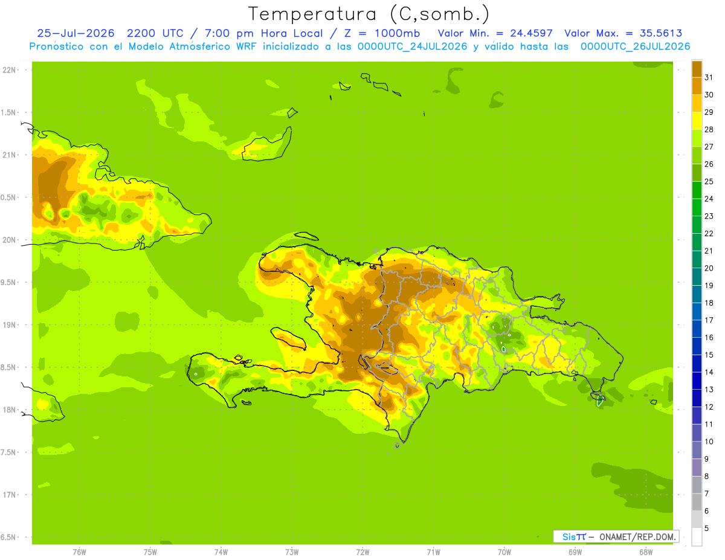725x560 pixels.
Task: Pick purple colorbar swatch between 9 and 10
Action: [x=697, y=450]
